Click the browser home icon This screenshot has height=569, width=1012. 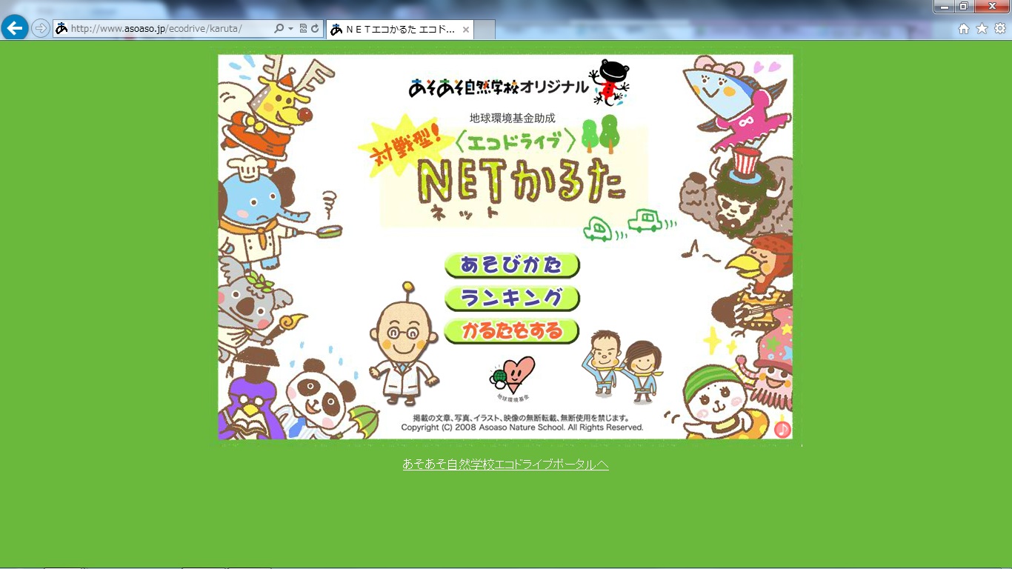(x=964, y=28)
